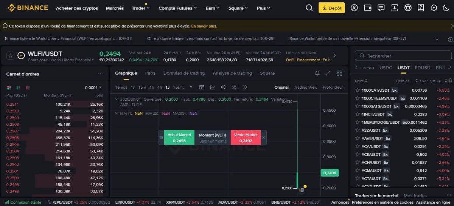Select the 15m chart interval

(142, 87)
